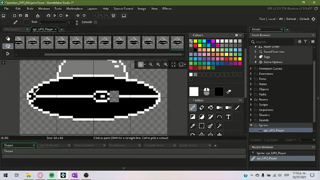Switch to the Source Control output tab
Image resolution: width=320 pixels, height=180 pixels.
click(x=84, y=145)
